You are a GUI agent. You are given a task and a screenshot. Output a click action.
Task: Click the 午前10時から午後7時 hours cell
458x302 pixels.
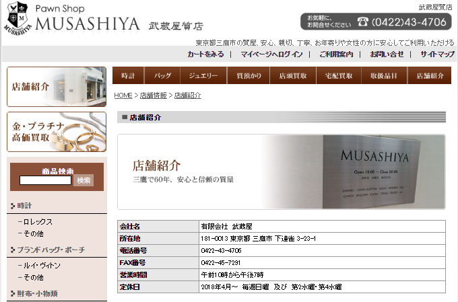pos(322,275)
